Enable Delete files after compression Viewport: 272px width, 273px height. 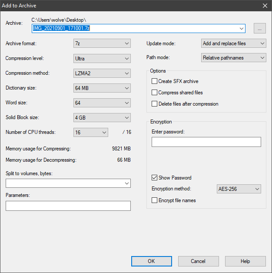pyautogui.click(x=154, y=104)
